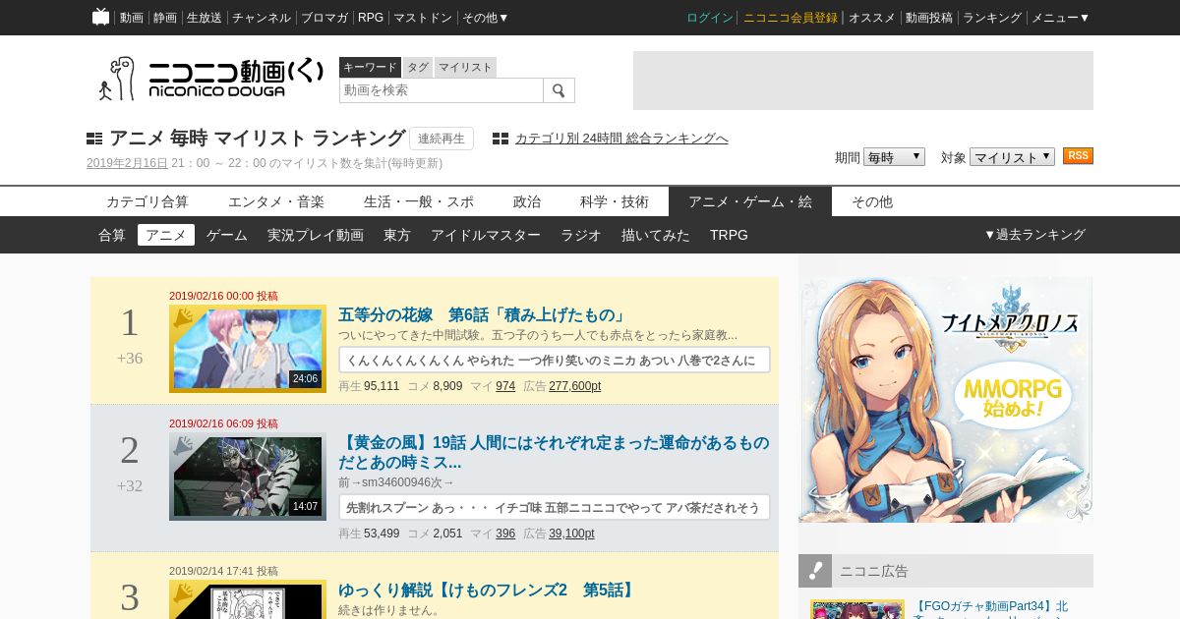Expand the メニュー▼ dropdown
This screenshot has width=1180, height=619.
[x=1060, y=18]
